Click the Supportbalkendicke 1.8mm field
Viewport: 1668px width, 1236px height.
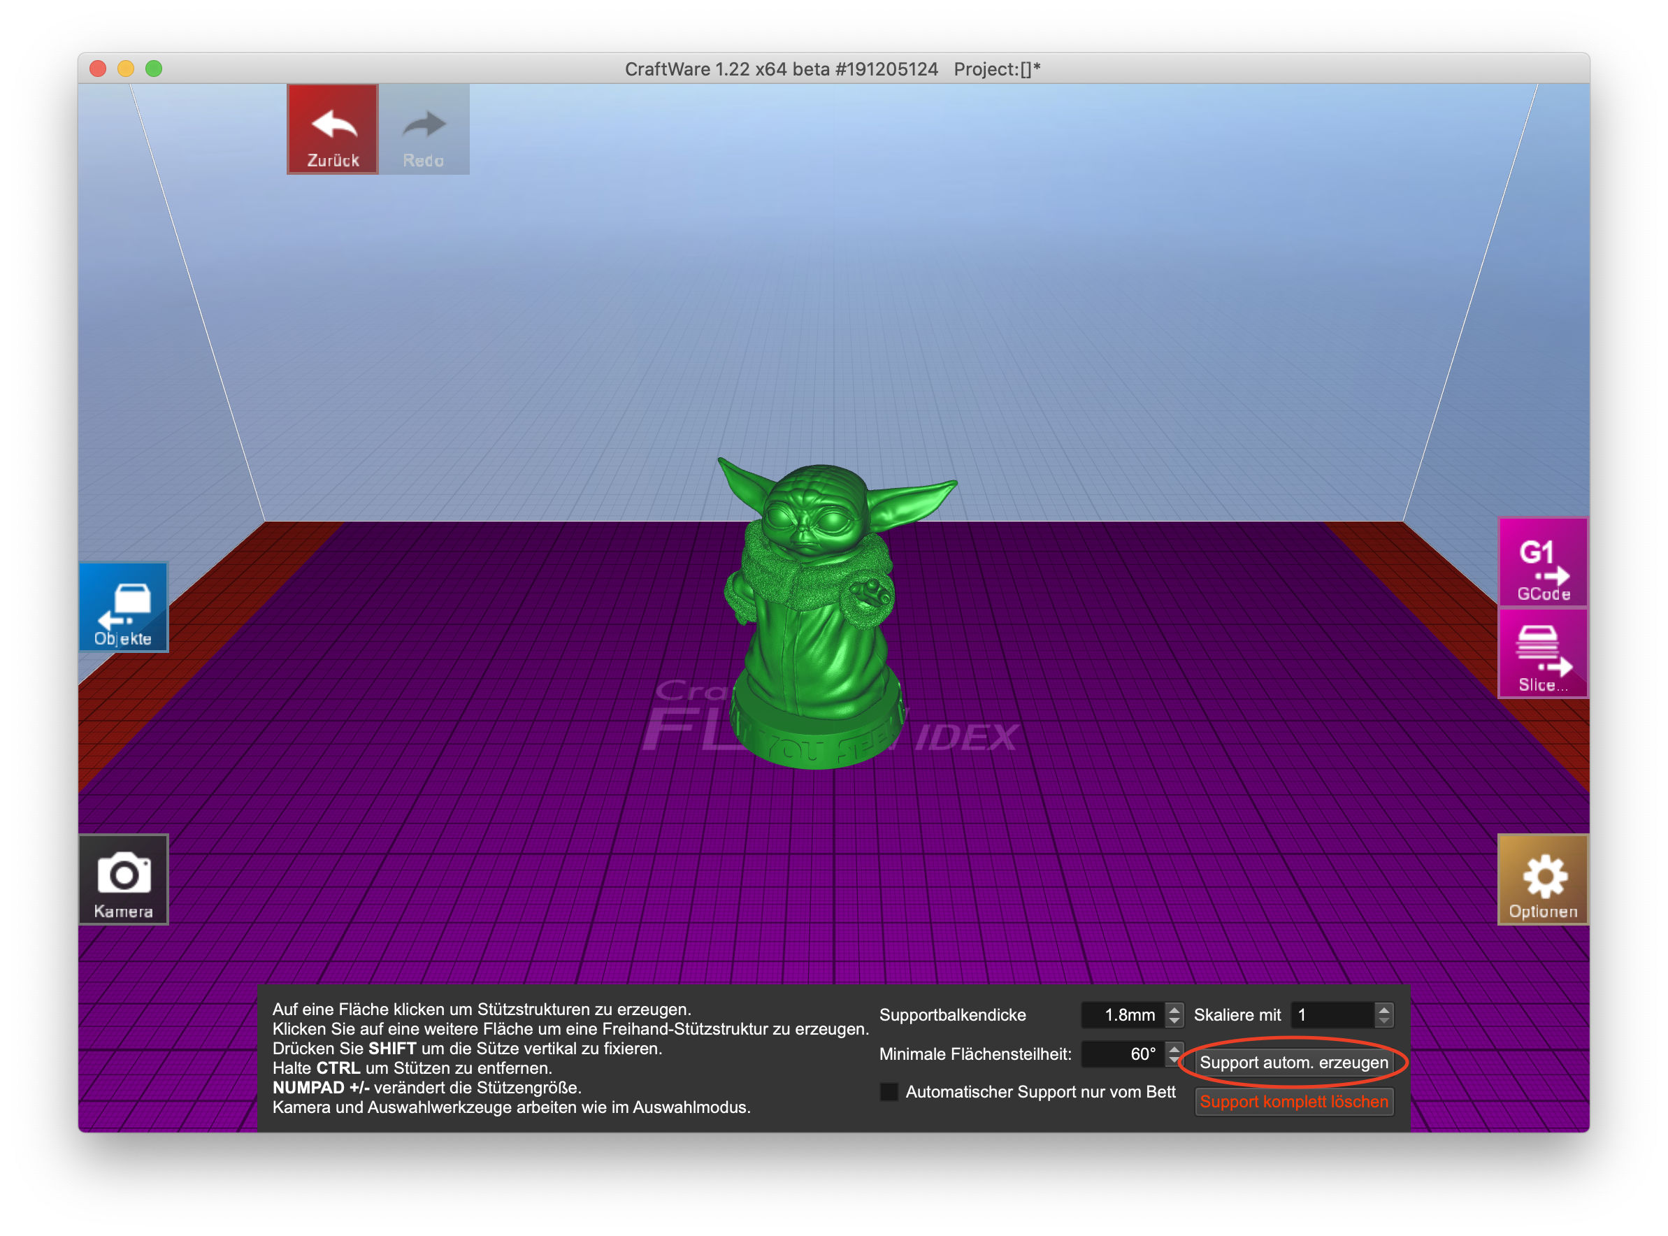tap(1123, 1015)
